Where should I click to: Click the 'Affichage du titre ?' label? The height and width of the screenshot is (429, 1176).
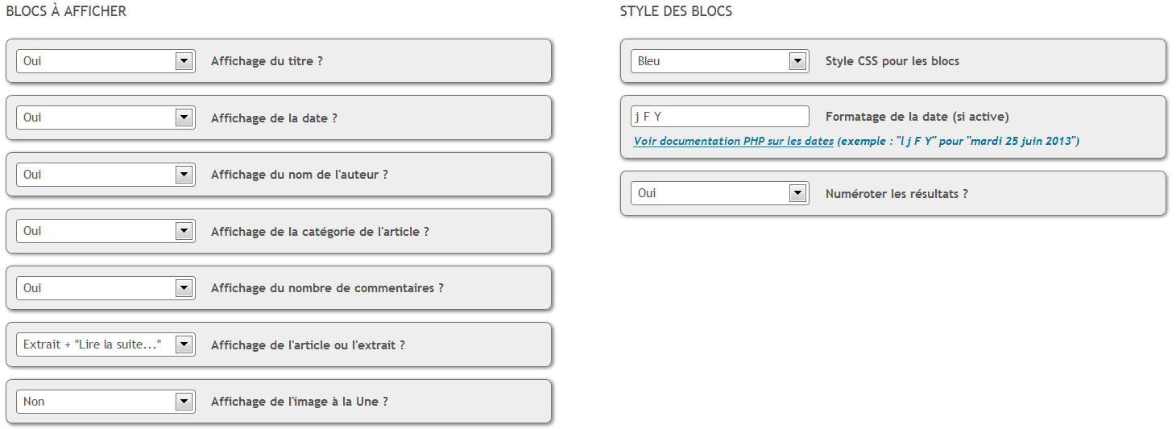(267, 61)
